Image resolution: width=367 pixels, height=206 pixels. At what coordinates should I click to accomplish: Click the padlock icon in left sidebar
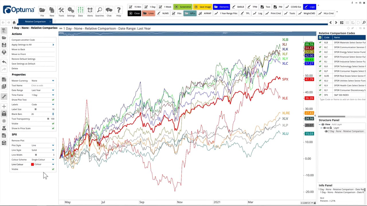4,114
